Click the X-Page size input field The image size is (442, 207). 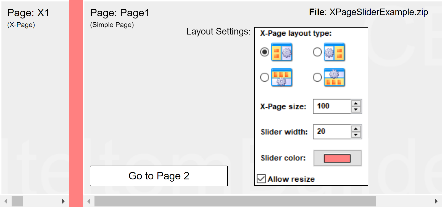click(x=332, y=106)
